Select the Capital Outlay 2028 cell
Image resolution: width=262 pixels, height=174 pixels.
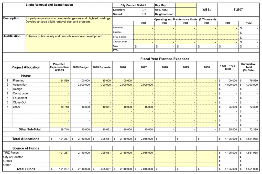186,42
